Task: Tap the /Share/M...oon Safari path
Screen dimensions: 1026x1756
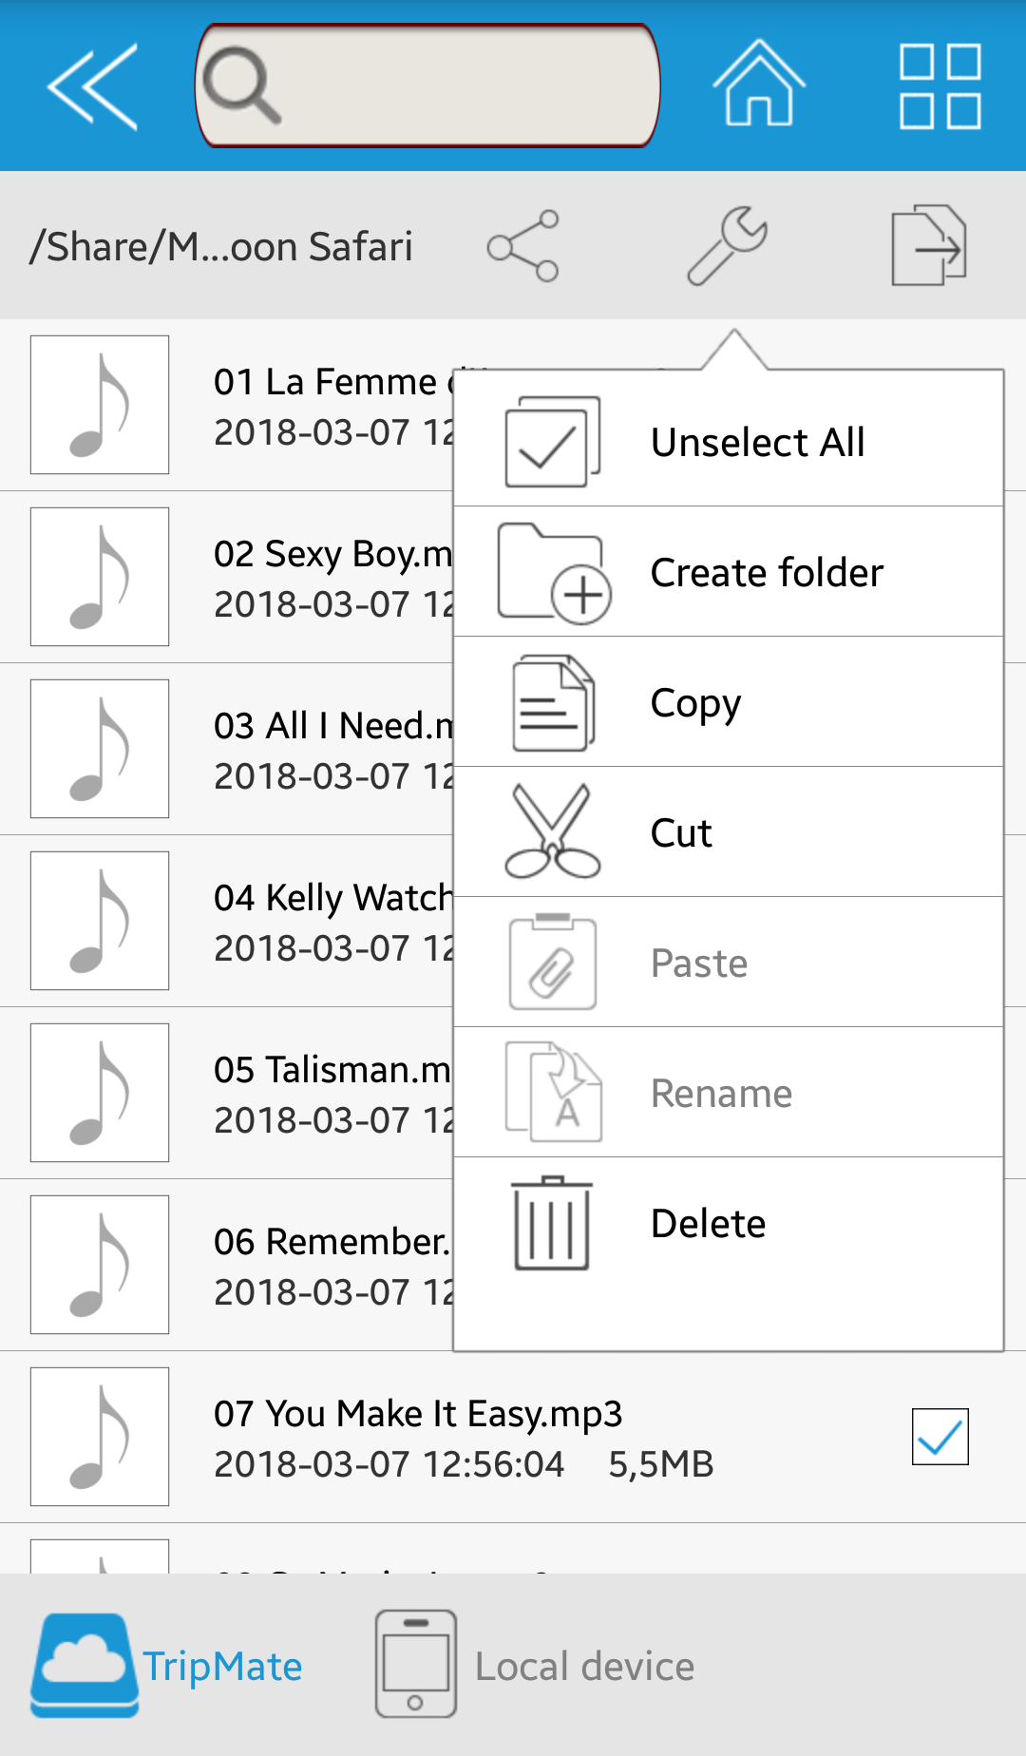Action: (221, 246)
